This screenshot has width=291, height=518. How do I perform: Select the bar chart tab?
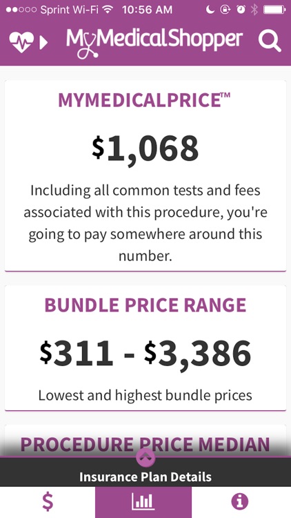pos(143,502)
